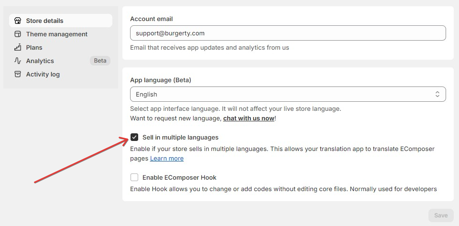
Task: Follow the Learn more link
Action: (166, 158)
